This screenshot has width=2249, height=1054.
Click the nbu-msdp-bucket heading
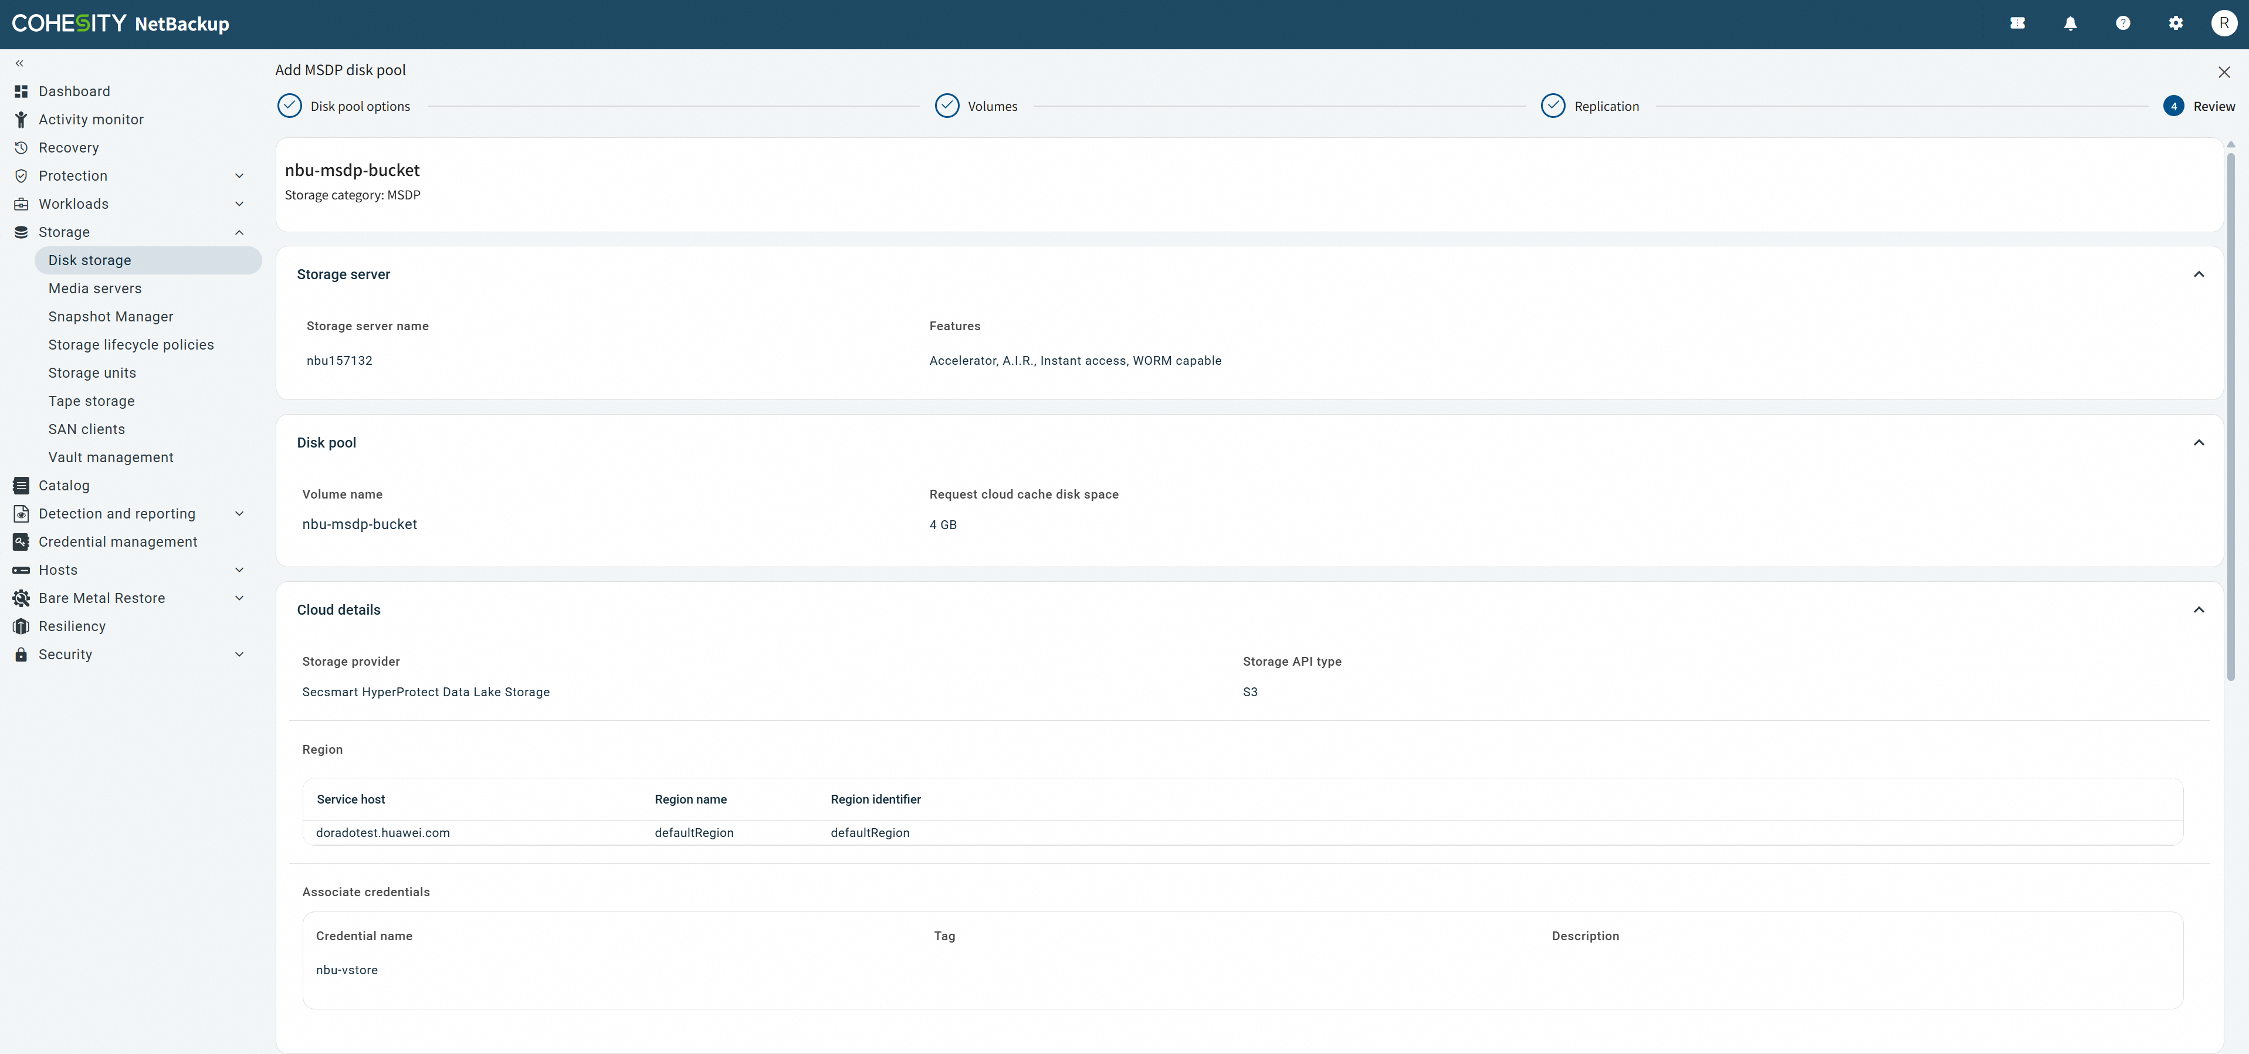coord(352,170)
